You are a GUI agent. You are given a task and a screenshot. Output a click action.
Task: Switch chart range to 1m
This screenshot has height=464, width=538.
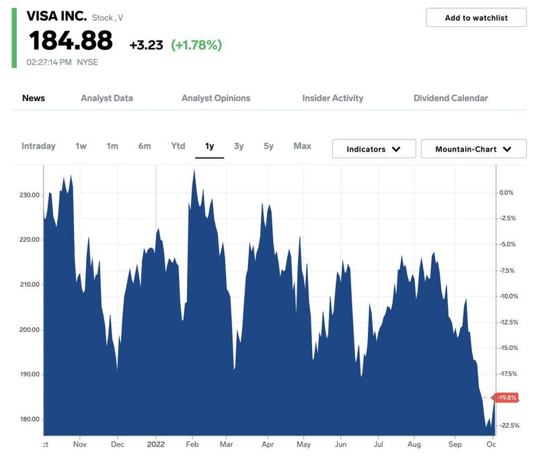[x=112, y=146]
